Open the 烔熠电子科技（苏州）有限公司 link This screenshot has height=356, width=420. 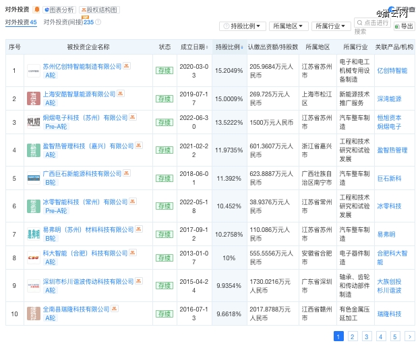(x=85, y=117)
